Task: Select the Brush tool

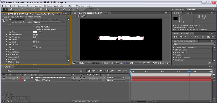Action: [59, 9]
